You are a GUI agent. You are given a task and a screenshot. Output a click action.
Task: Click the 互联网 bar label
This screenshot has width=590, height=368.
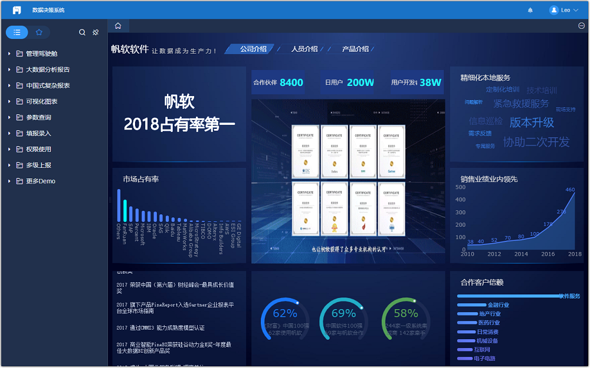(482, 350)
